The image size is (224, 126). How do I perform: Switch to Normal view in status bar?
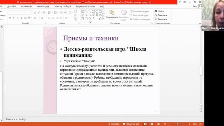146,124
